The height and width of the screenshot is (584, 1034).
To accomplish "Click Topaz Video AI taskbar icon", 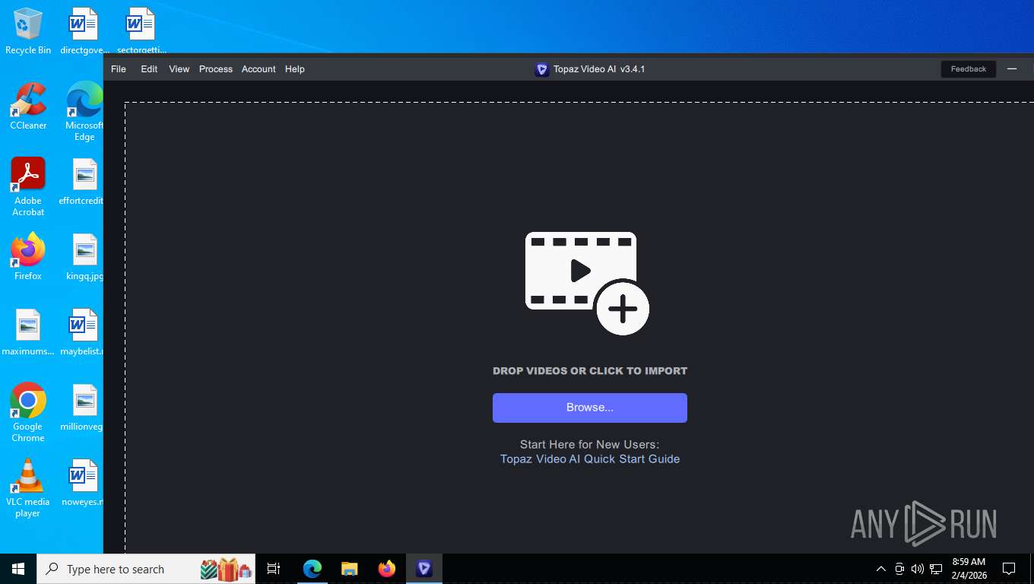I will pyautogui.click(x=424, y=569).
